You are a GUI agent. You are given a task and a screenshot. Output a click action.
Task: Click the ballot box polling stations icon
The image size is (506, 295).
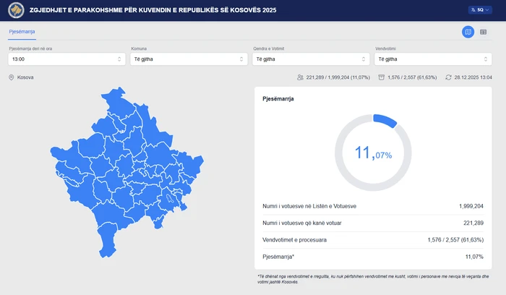point(382,77)
